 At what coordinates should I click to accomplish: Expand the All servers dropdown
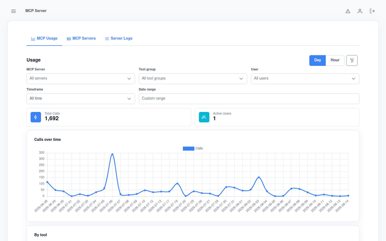(81, 79)
